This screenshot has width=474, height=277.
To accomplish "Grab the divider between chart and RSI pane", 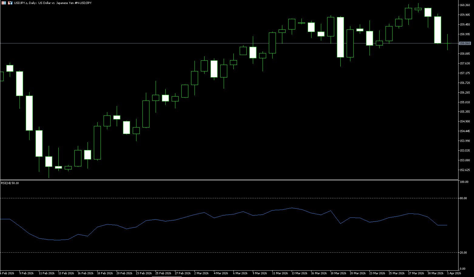I will pyautogui.click(x=228, y=180).
